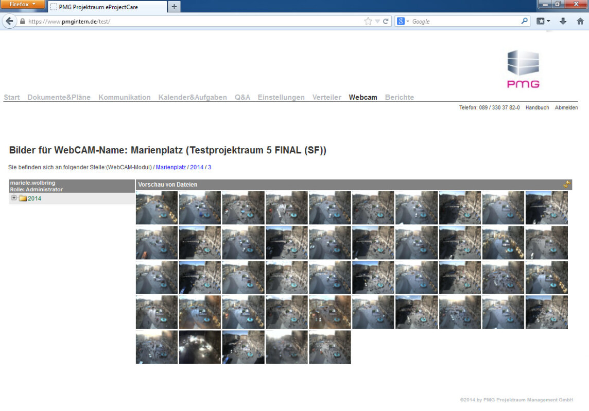Open the Dokumente&Pläne menu

[x=59, y=97]
